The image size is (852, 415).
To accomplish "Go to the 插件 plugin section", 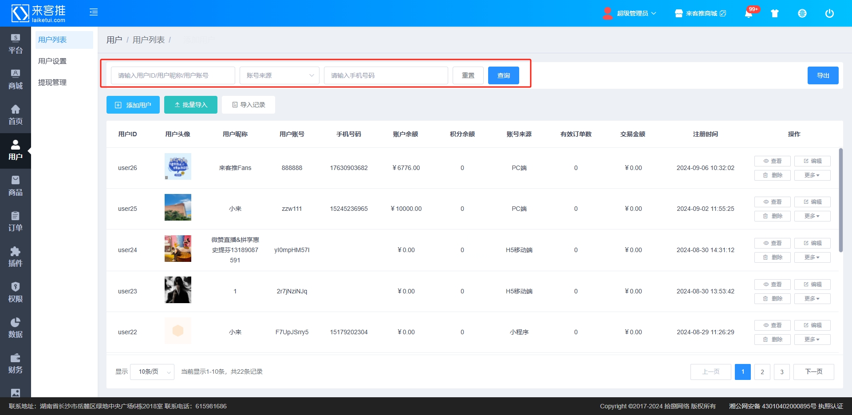I will [16, 257].
